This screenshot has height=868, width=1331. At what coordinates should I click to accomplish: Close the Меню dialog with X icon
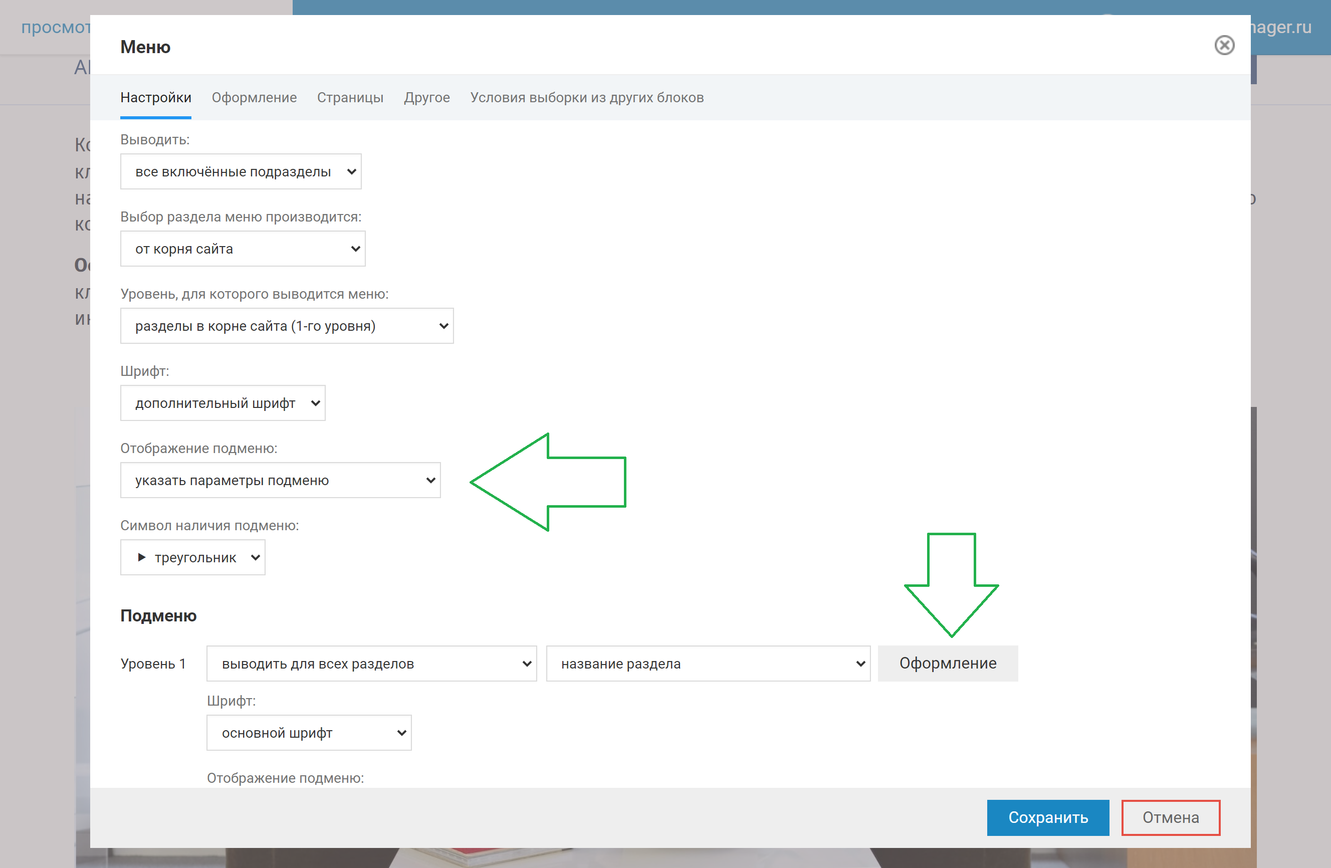[1224, 45]
